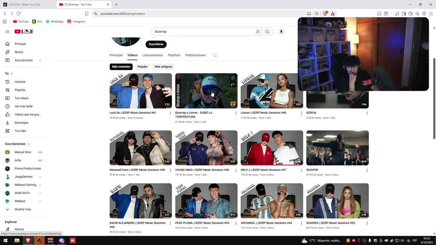Open the options menu for Luck Ra Sessions #61
This screenshot has width=436, height=245.
tap(170, 113)
